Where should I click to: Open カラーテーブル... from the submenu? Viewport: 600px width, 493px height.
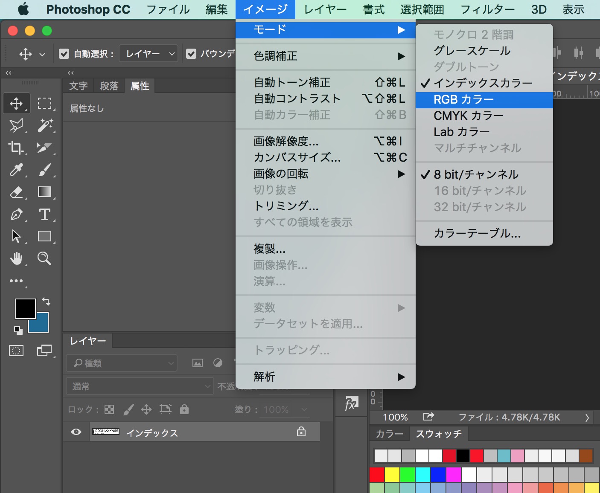(x=477, y=233)
